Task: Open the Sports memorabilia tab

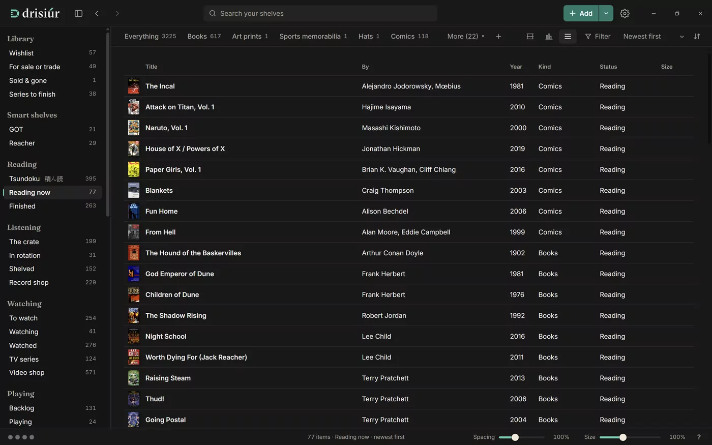Action: (313, 36)
